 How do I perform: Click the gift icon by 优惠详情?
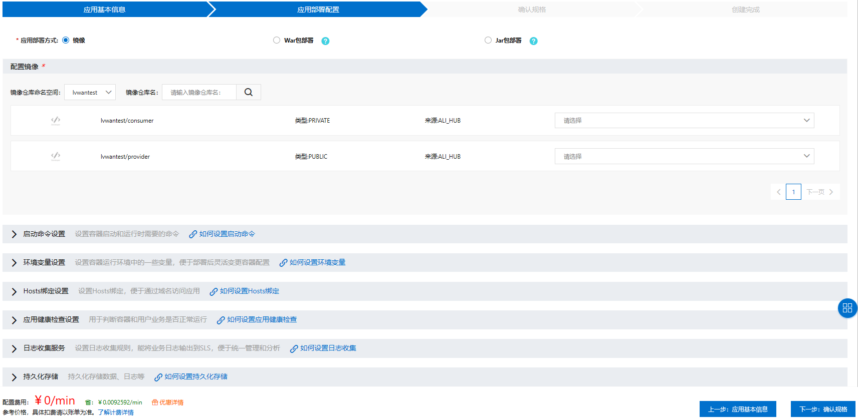pos(155,402)
